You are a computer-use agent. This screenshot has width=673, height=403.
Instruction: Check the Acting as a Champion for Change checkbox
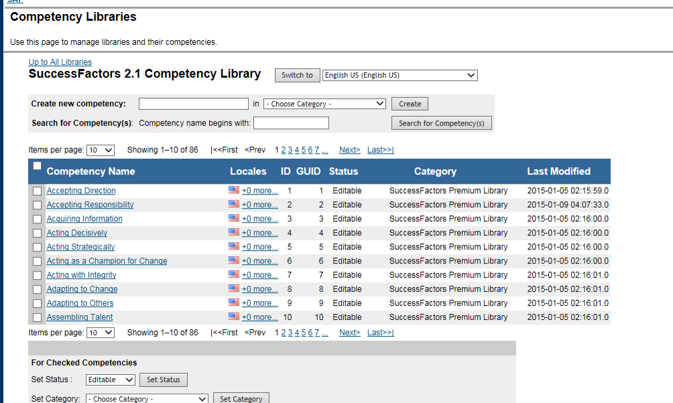coord(38,262)
